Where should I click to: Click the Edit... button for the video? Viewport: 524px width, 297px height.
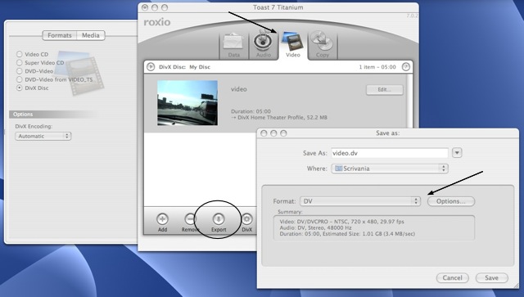385,89
